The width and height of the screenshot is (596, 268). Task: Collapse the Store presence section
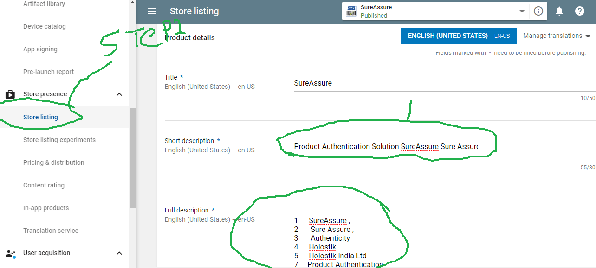[119, 94]
